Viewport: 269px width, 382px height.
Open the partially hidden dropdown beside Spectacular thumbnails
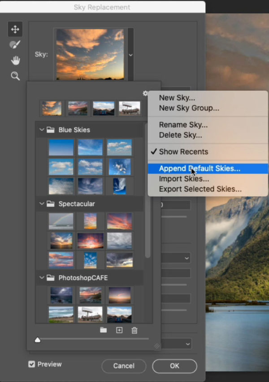[176, 258]
